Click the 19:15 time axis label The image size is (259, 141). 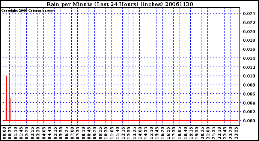[x=191, y=133]
